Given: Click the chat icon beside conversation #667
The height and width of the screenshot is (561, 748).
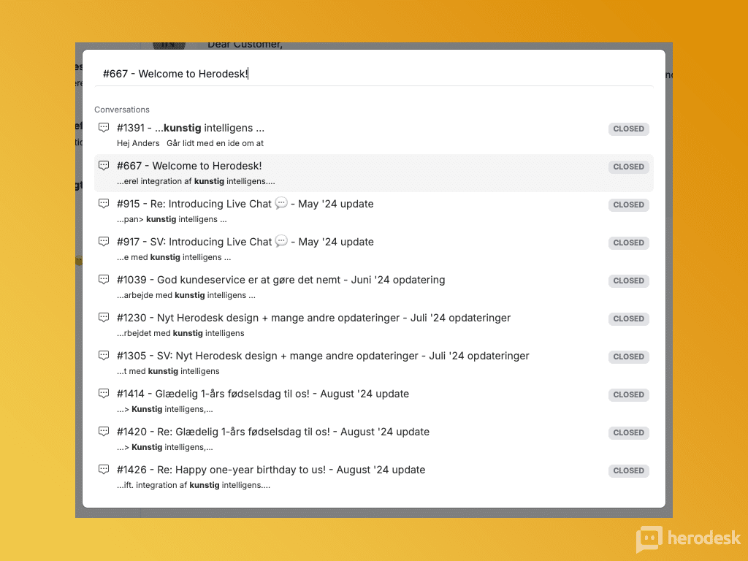Looking at the screenshot, I should click(104, 166).
